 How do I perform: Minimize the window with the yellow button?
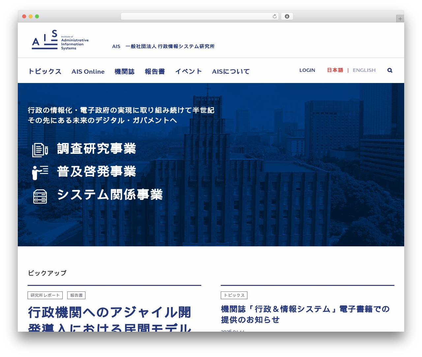coord(30,16)
